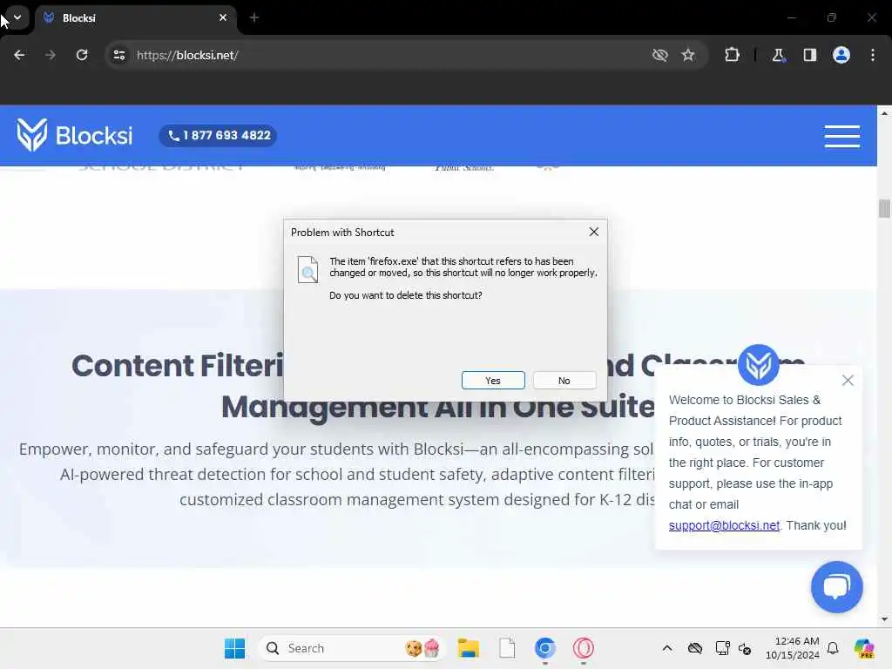Open the Chrome Labs flask icon
The width and height of the screenshot is (892, 669).
point(778,55)
